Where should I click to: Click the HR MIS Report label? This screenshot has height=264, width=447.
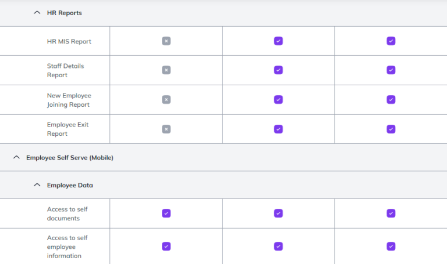(69, 41)
